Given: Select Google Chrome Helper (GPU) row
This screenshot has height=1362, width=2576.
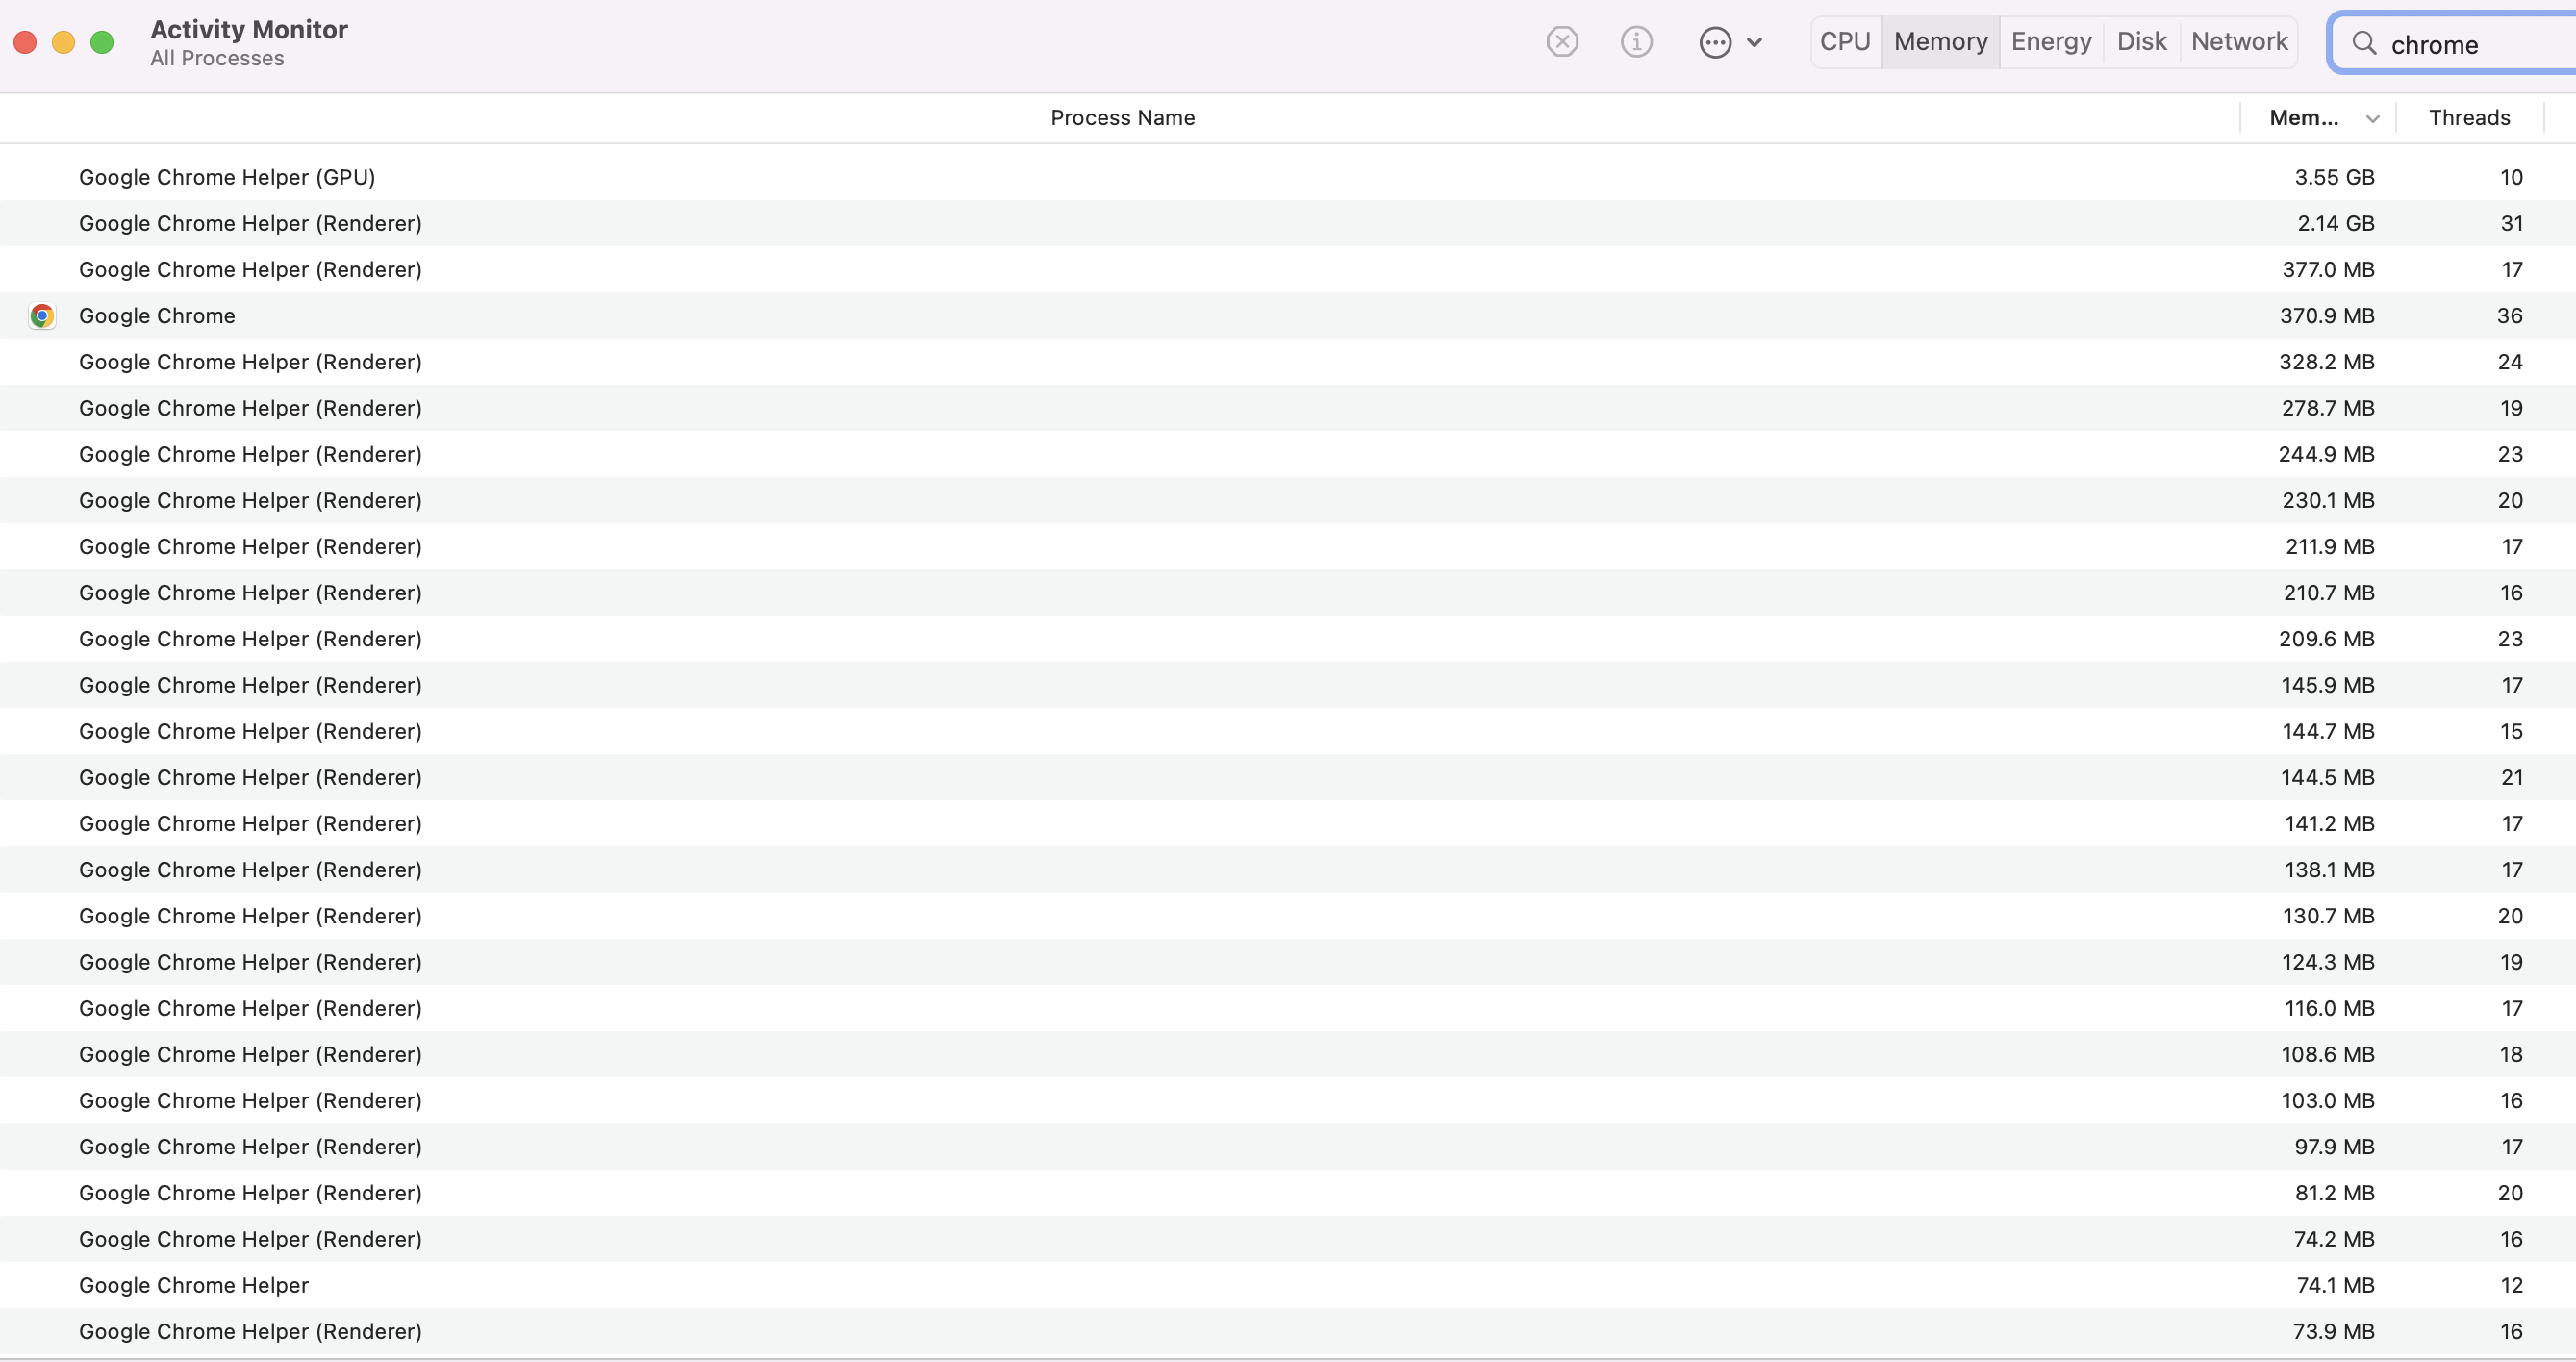Looking at the screenshot, I should pyautogui.click(x=227, y=177).
